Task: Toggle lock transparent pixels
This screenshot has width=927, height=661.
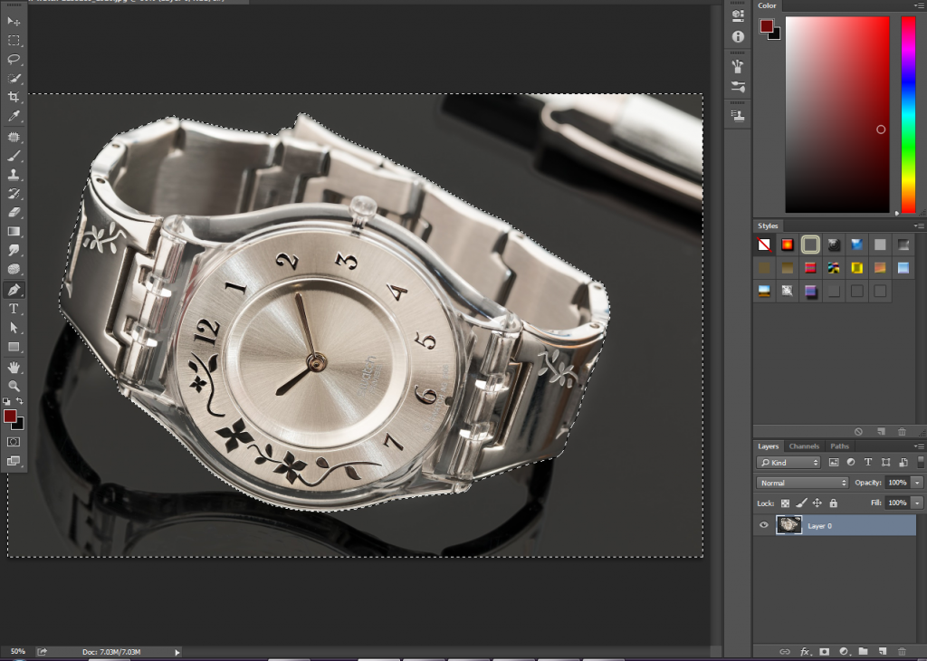Action: [785, 503]
